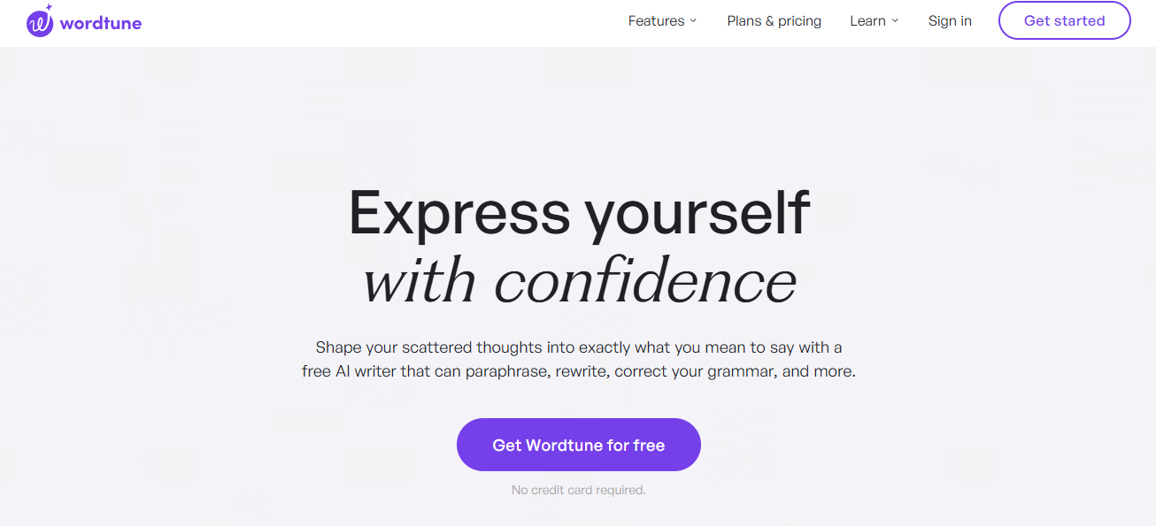Click the Express yourself headline
This screenshot has height=526, width=1156.
coord(580,212)
